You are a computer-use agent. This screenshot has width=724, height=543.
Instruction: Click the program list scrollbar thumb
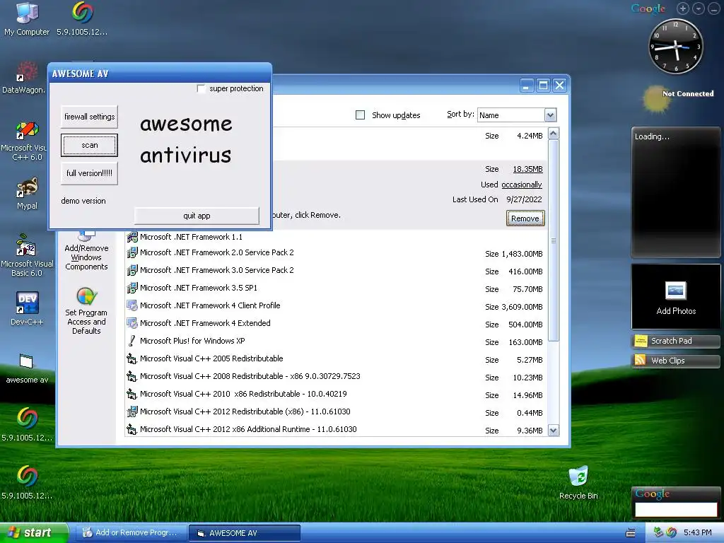tap(553, 240)
